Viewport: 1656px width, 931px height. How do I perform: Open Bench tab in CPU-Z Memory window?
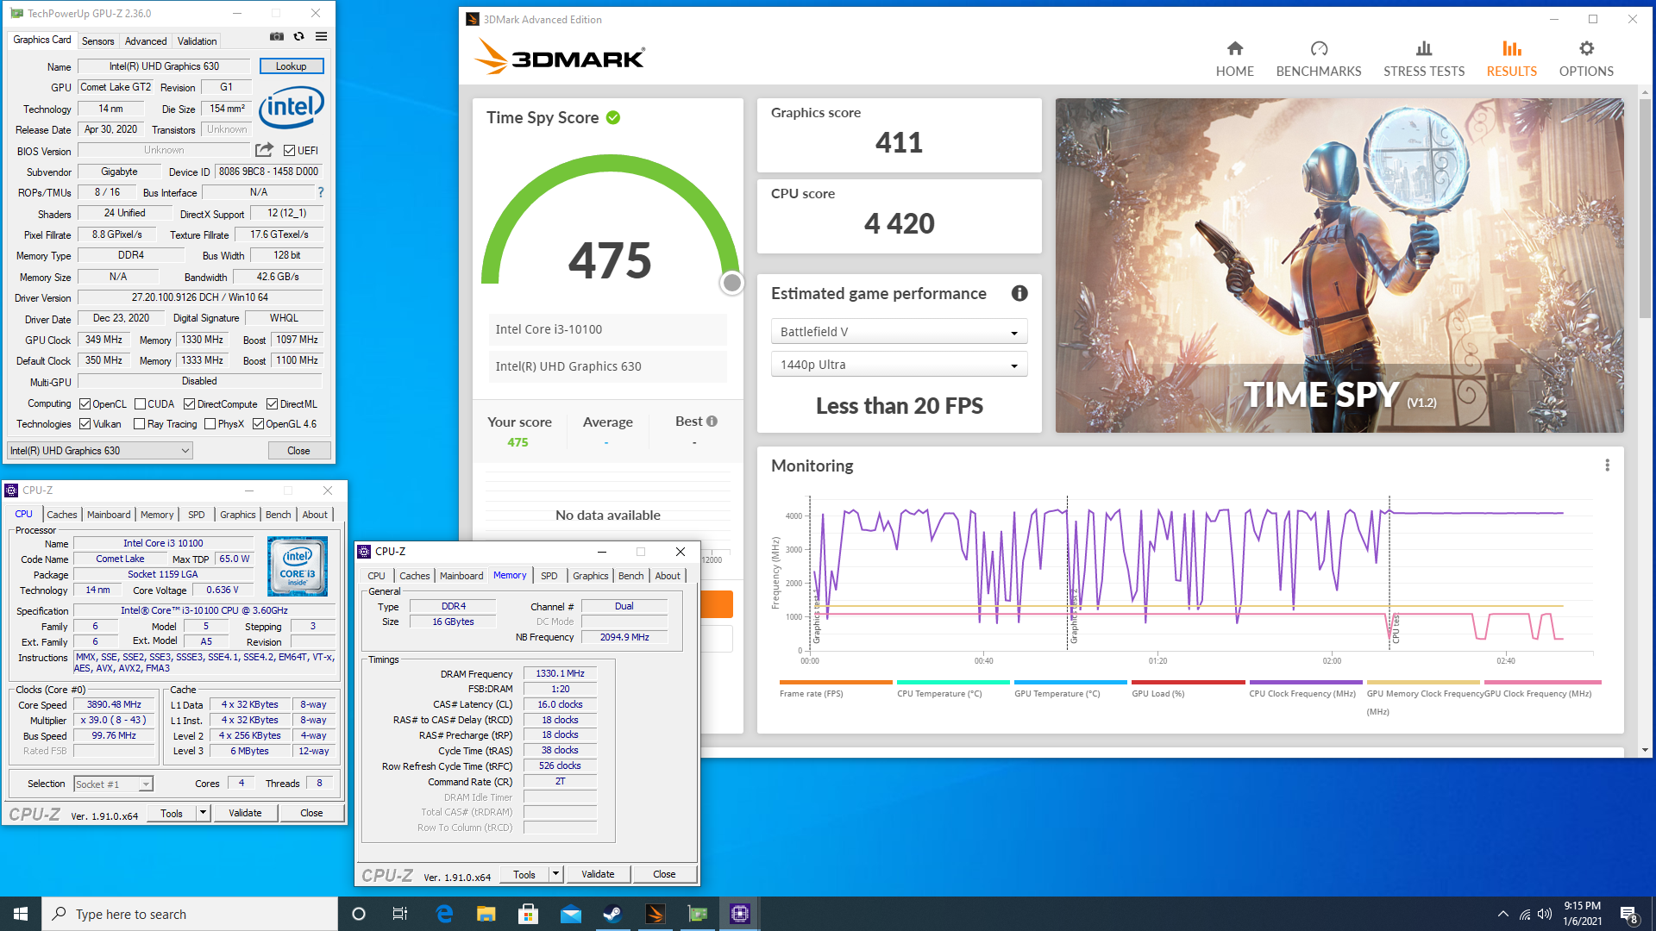[631, 576]
